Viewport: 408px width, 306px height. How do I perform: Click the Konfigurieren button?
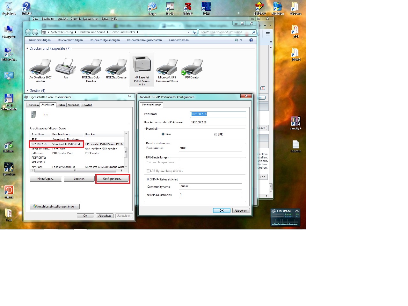112,179
